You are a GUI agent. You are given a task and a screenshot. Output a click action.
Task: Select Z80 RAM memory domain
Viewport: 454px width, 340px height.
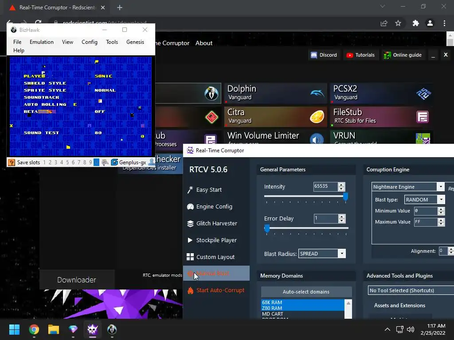coord(302,308)
